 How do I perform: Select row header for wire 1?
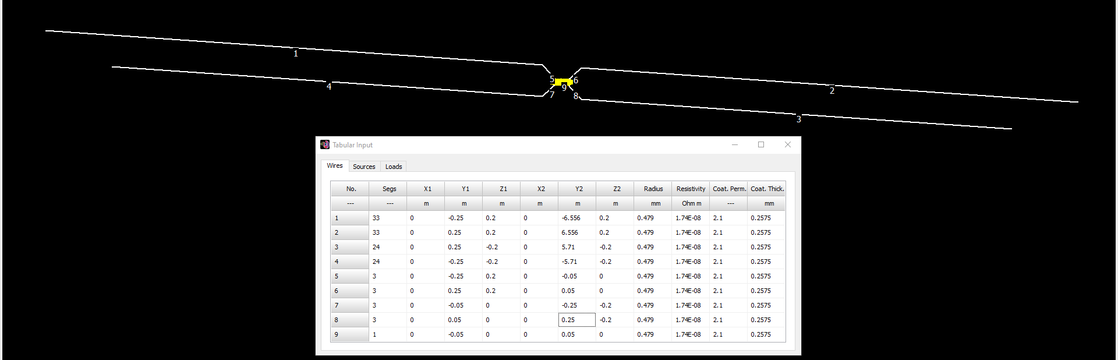click(x=350, y=218)
